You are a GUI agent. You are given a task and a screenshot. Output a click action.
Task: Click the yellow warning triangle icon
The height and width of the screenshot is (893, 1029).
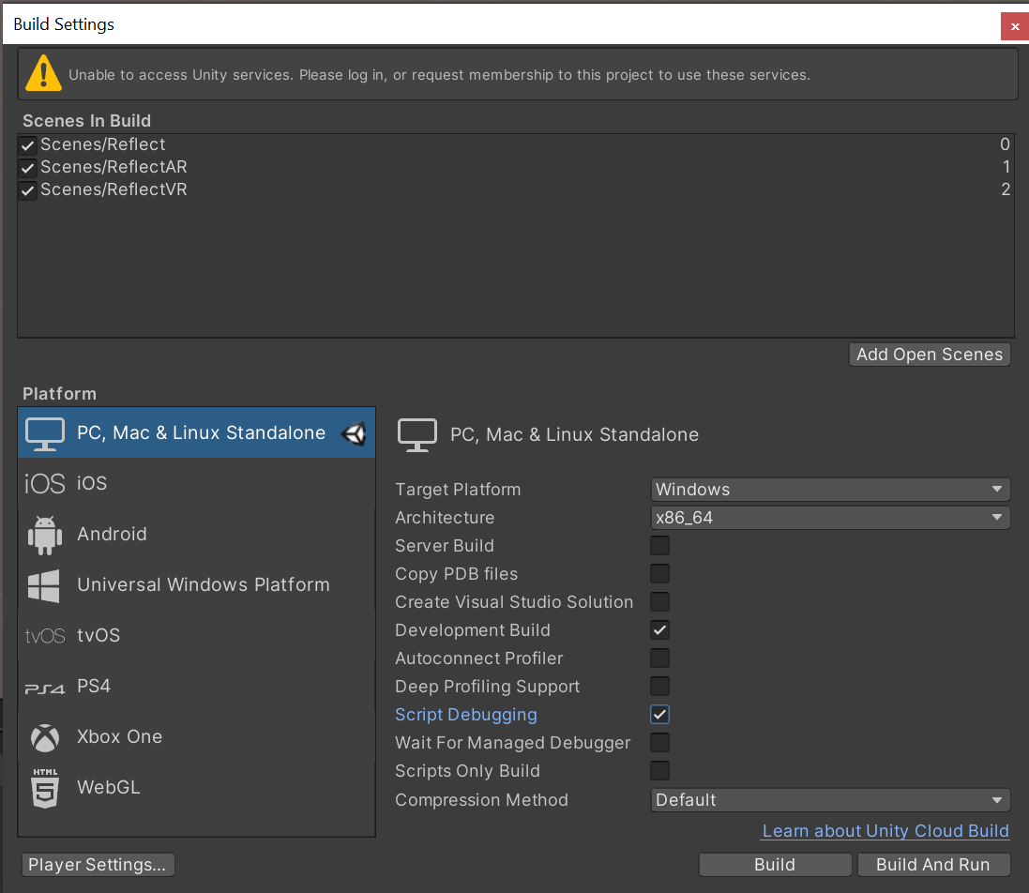43,74
